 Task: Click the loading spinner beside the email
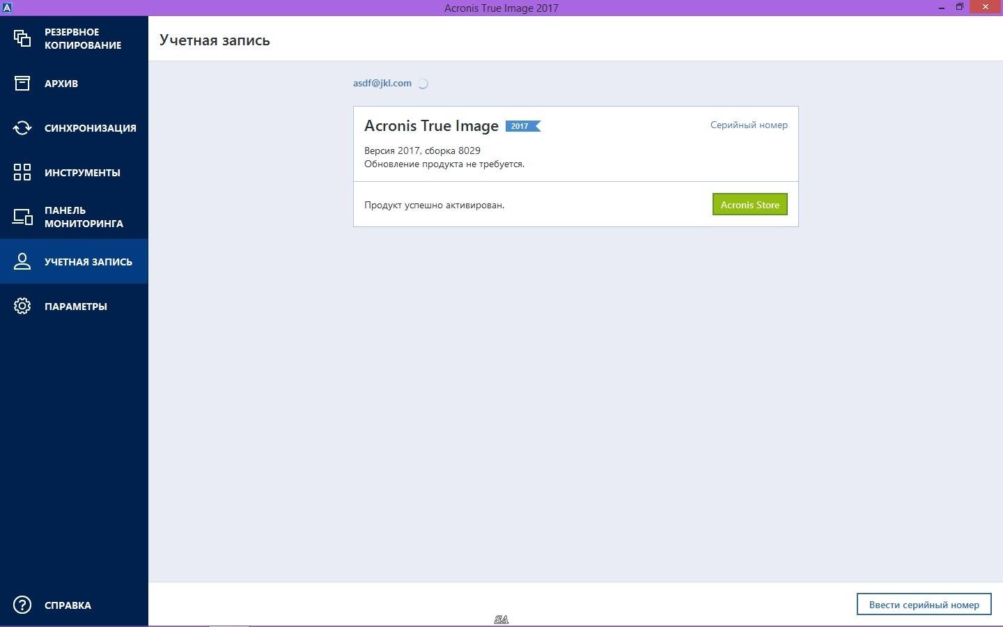423,84
